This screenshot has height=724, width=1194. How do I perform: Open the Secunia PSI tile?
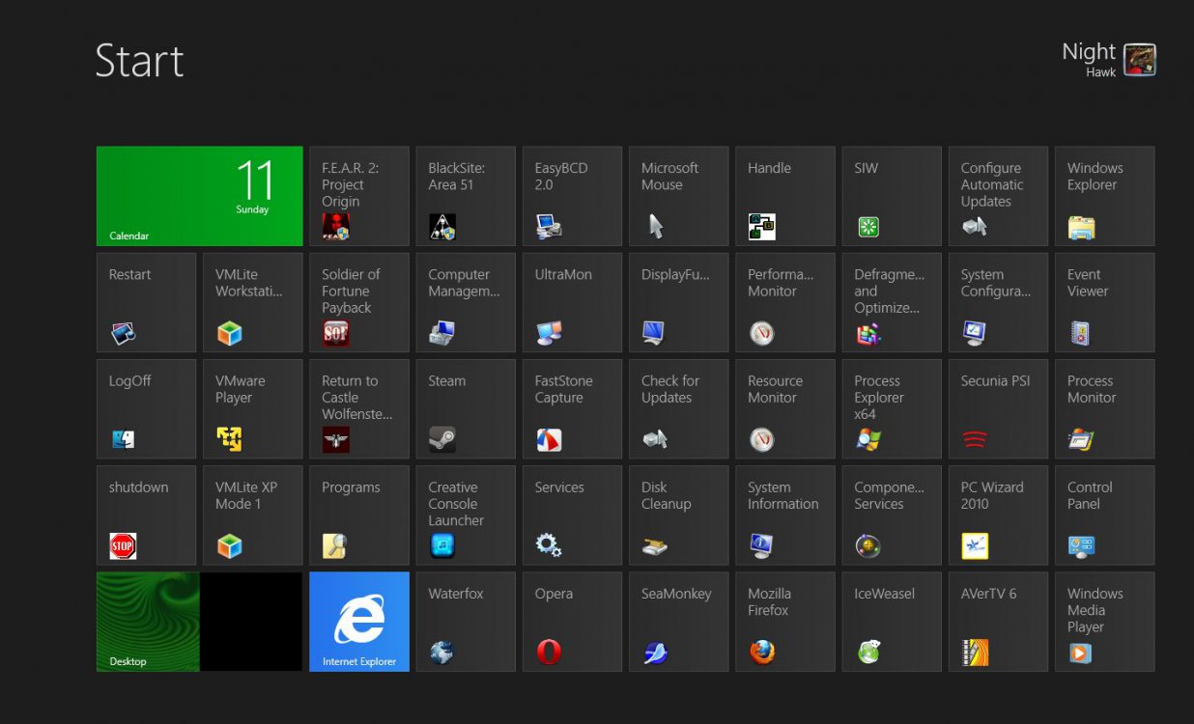(998, 409)
